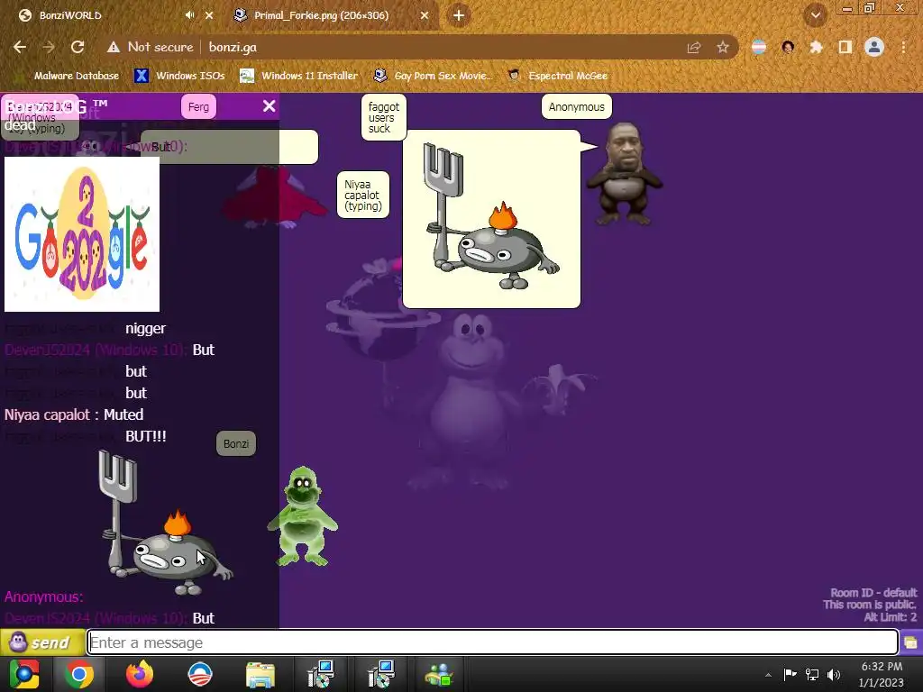Select the green Bonzi character

click(x=303, y=516)
